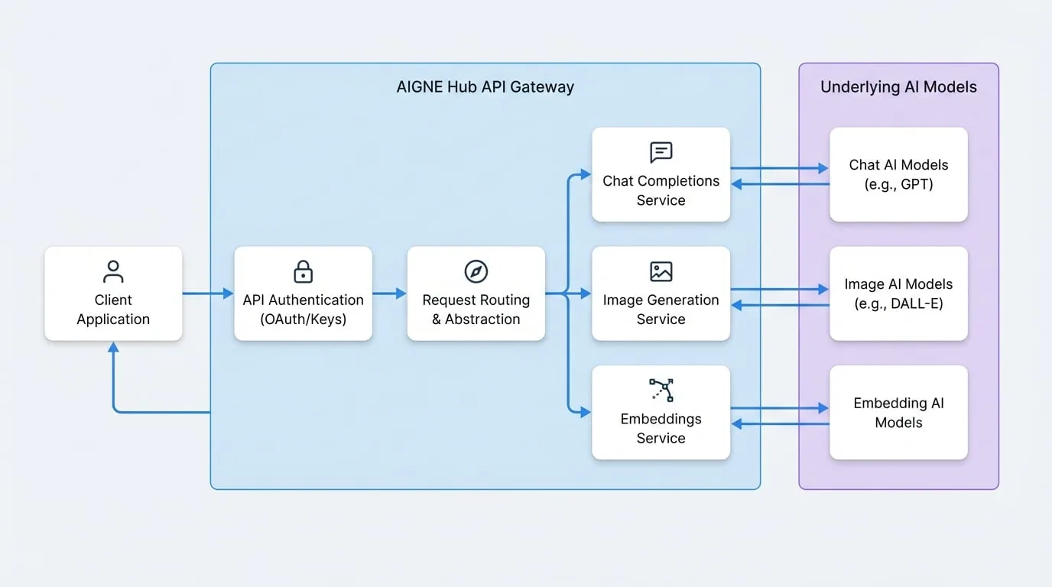Click the vector nodes icon in Embeddings Service
The image size is (1052, 587).
tap(661, 390)
